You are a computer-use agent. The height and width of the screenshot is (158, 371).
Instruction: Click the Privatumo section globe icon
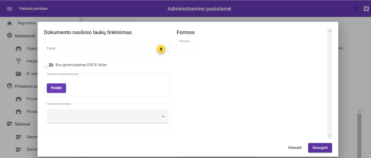(x=9, y=86)
